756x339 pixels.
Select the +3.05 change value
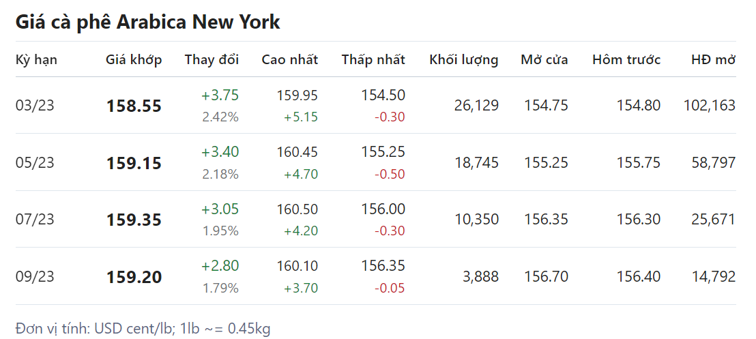click(x=220, y=209)
